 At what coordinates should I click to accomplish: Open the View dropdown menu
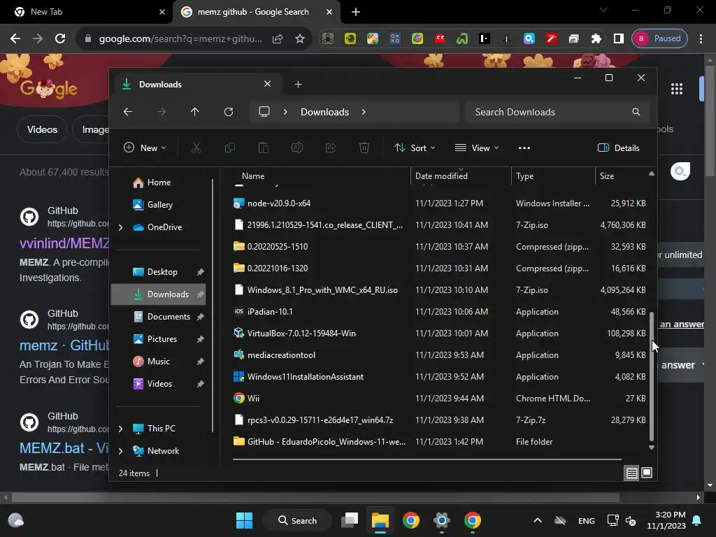tap(477, 148)
